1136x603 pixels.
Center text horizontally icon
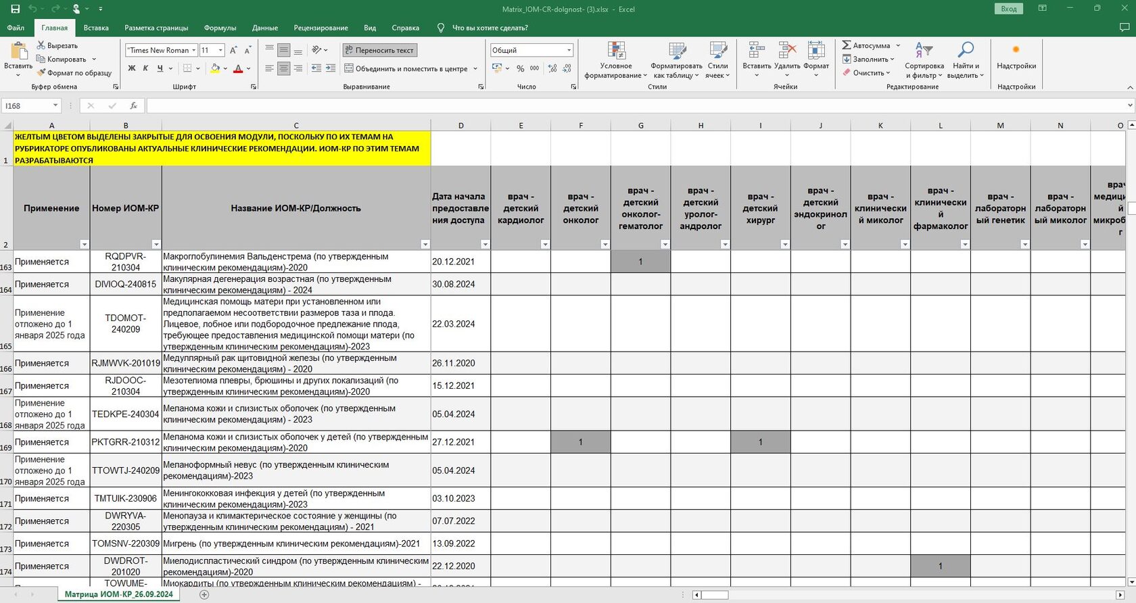click(283, 68)
